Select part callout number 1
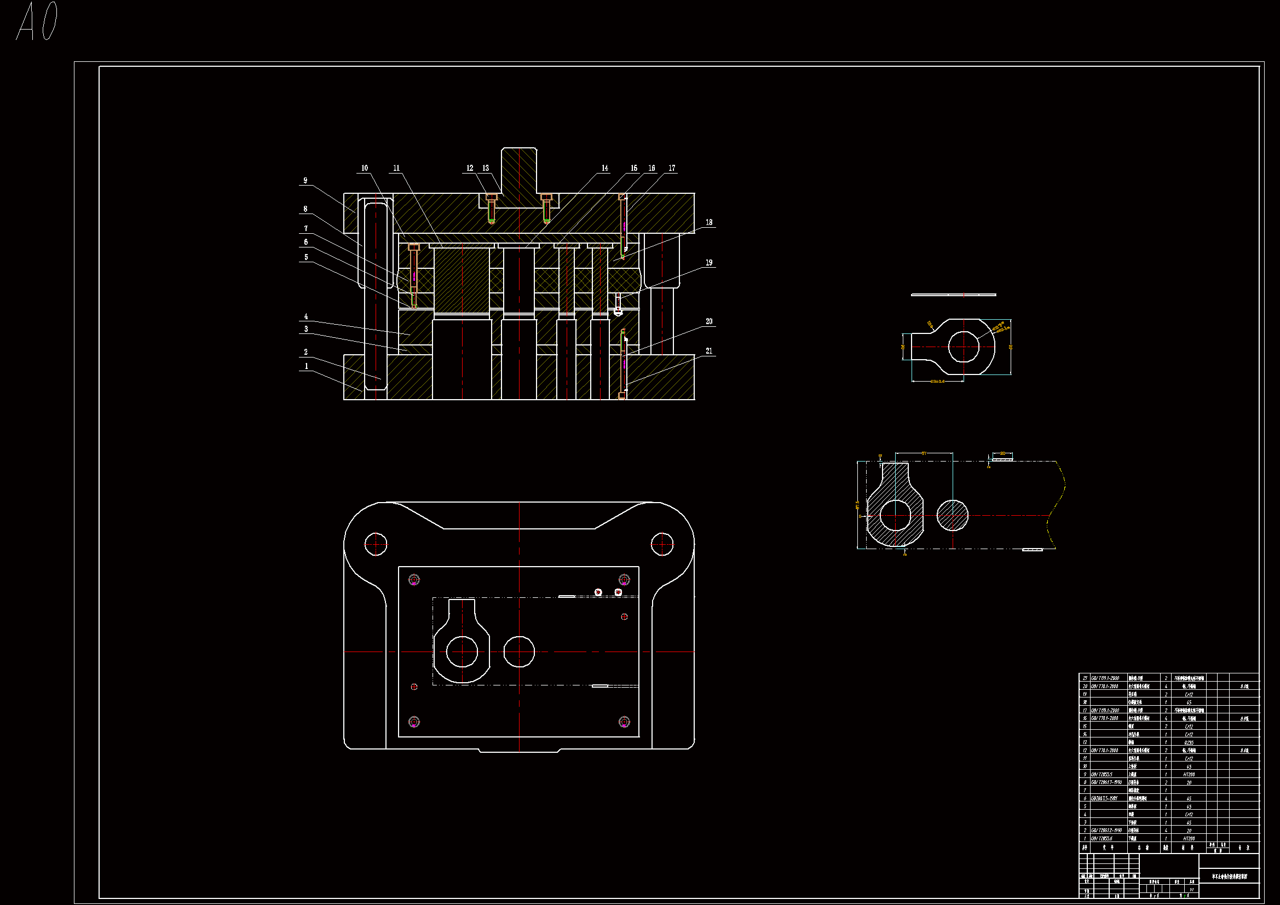1280x905 pixels. pos(306,366)
